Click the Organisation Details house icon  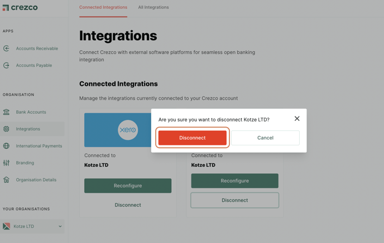coord(6,180)
